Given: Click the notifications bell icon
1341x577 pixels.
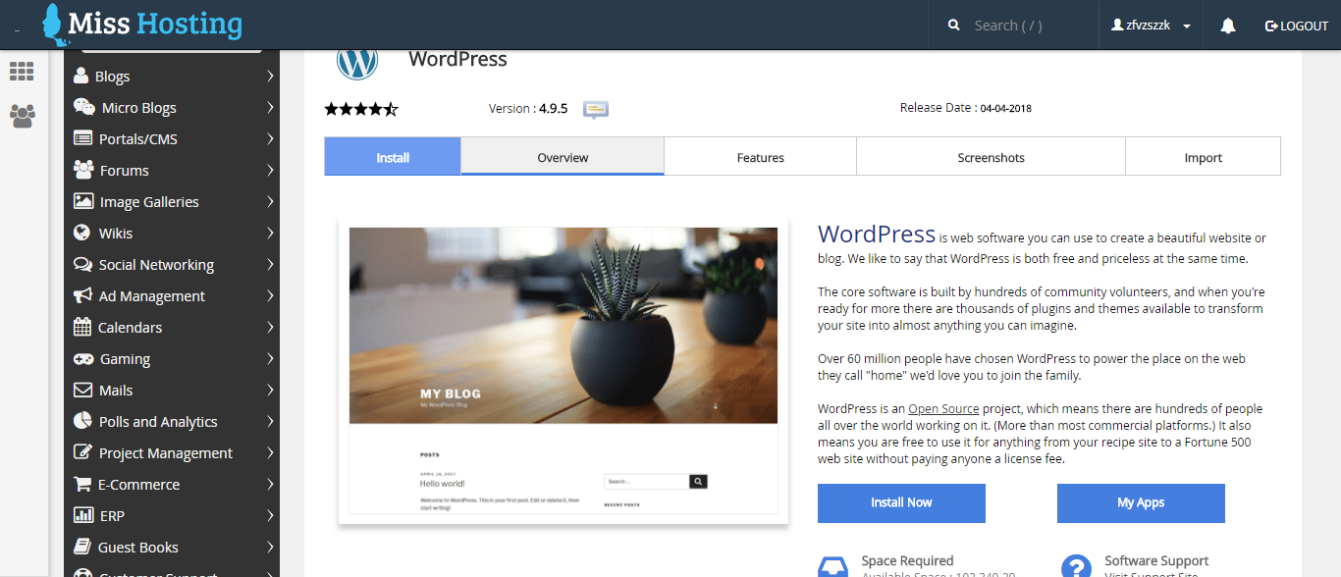Looking at the screenshot, I should pos(1228,26).
